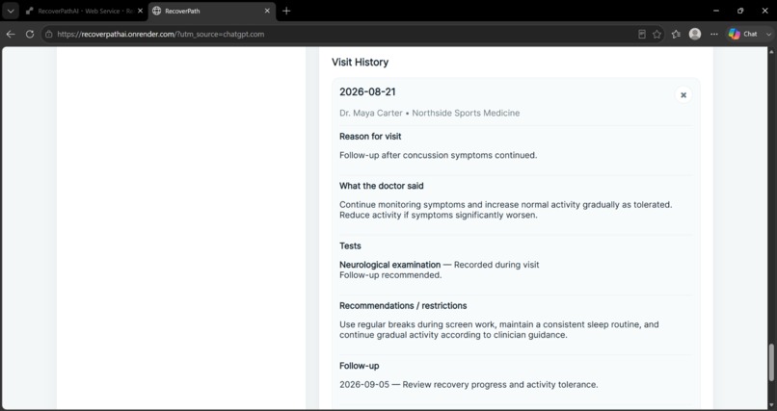The width and height of the screenshot is (777, 411).
Task: Open the Copilot Chat button
Action: [x=743, y=34]
